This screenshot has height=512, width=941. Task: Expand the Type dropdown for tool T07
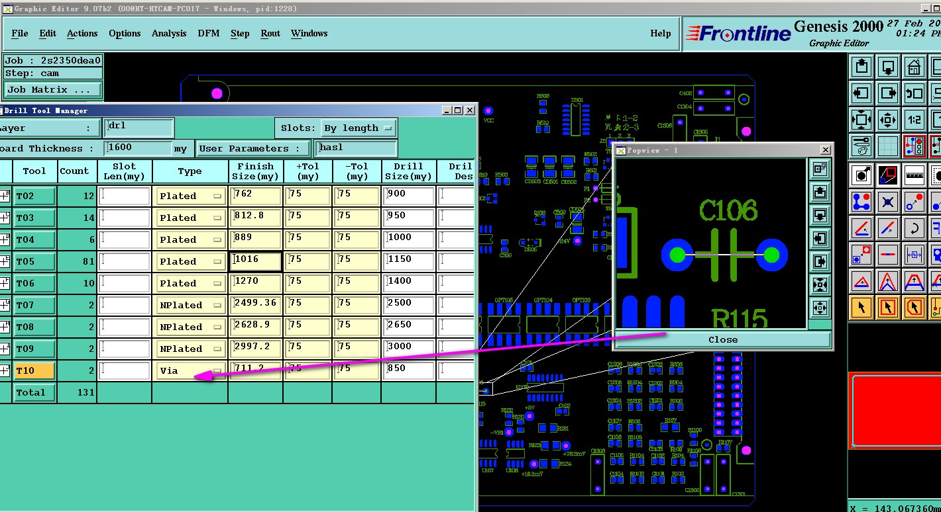(x=191, y=305)
